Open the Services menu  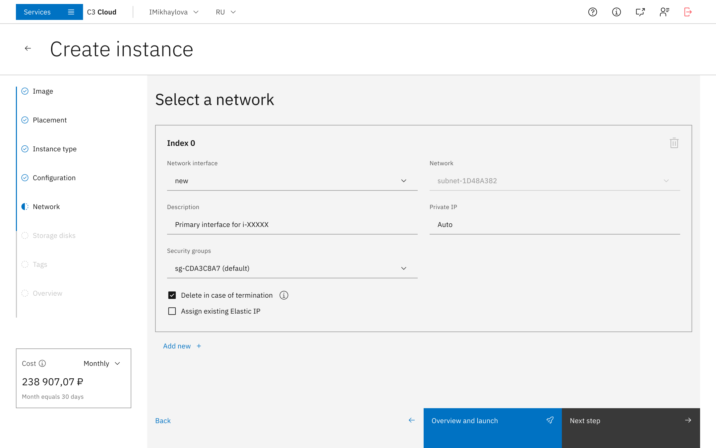(x=49, y=12)
